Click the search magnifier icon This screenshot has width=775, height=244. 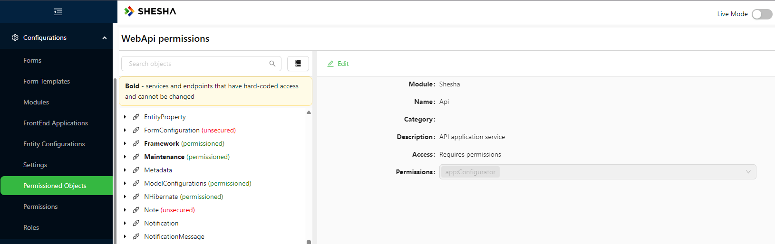tap(272, 64)
